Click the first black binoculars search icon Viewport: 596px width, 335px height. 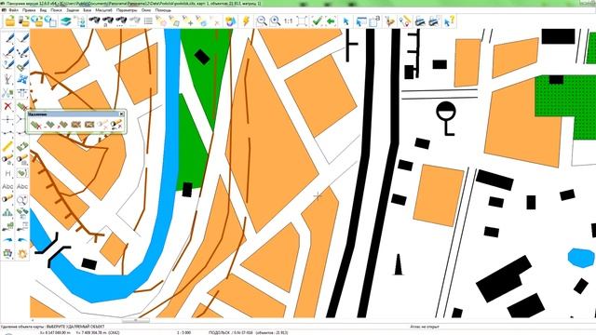94,20
